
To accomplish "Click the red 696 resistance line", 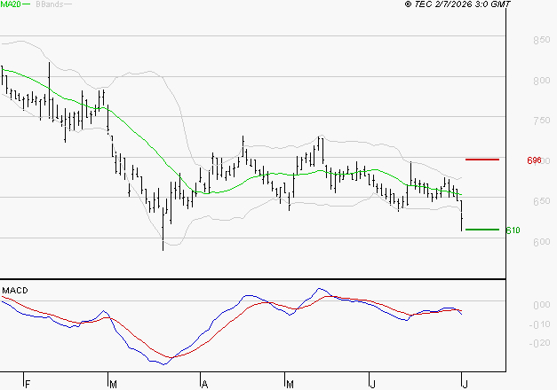I will click(482, 160).
